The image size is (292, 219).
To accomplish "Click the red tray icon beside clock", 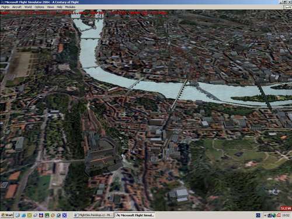I will 279,215.
